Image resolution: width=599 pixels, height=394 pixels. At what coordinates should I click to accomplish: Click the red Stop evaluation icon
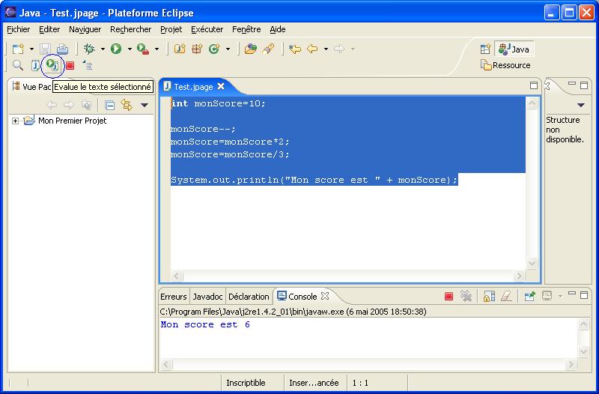pyautogui.click(x=70, y=66)
